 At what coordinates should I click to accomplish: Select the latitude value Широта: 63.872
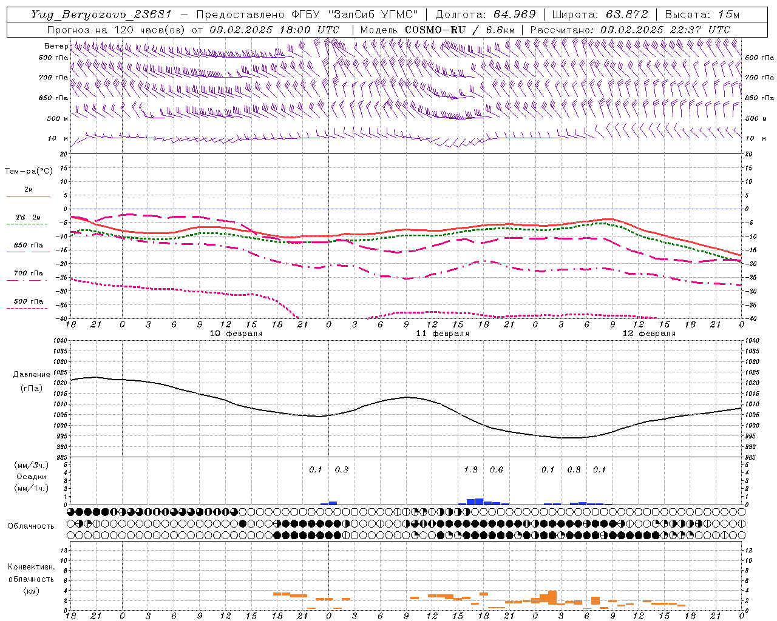(600, 15)
